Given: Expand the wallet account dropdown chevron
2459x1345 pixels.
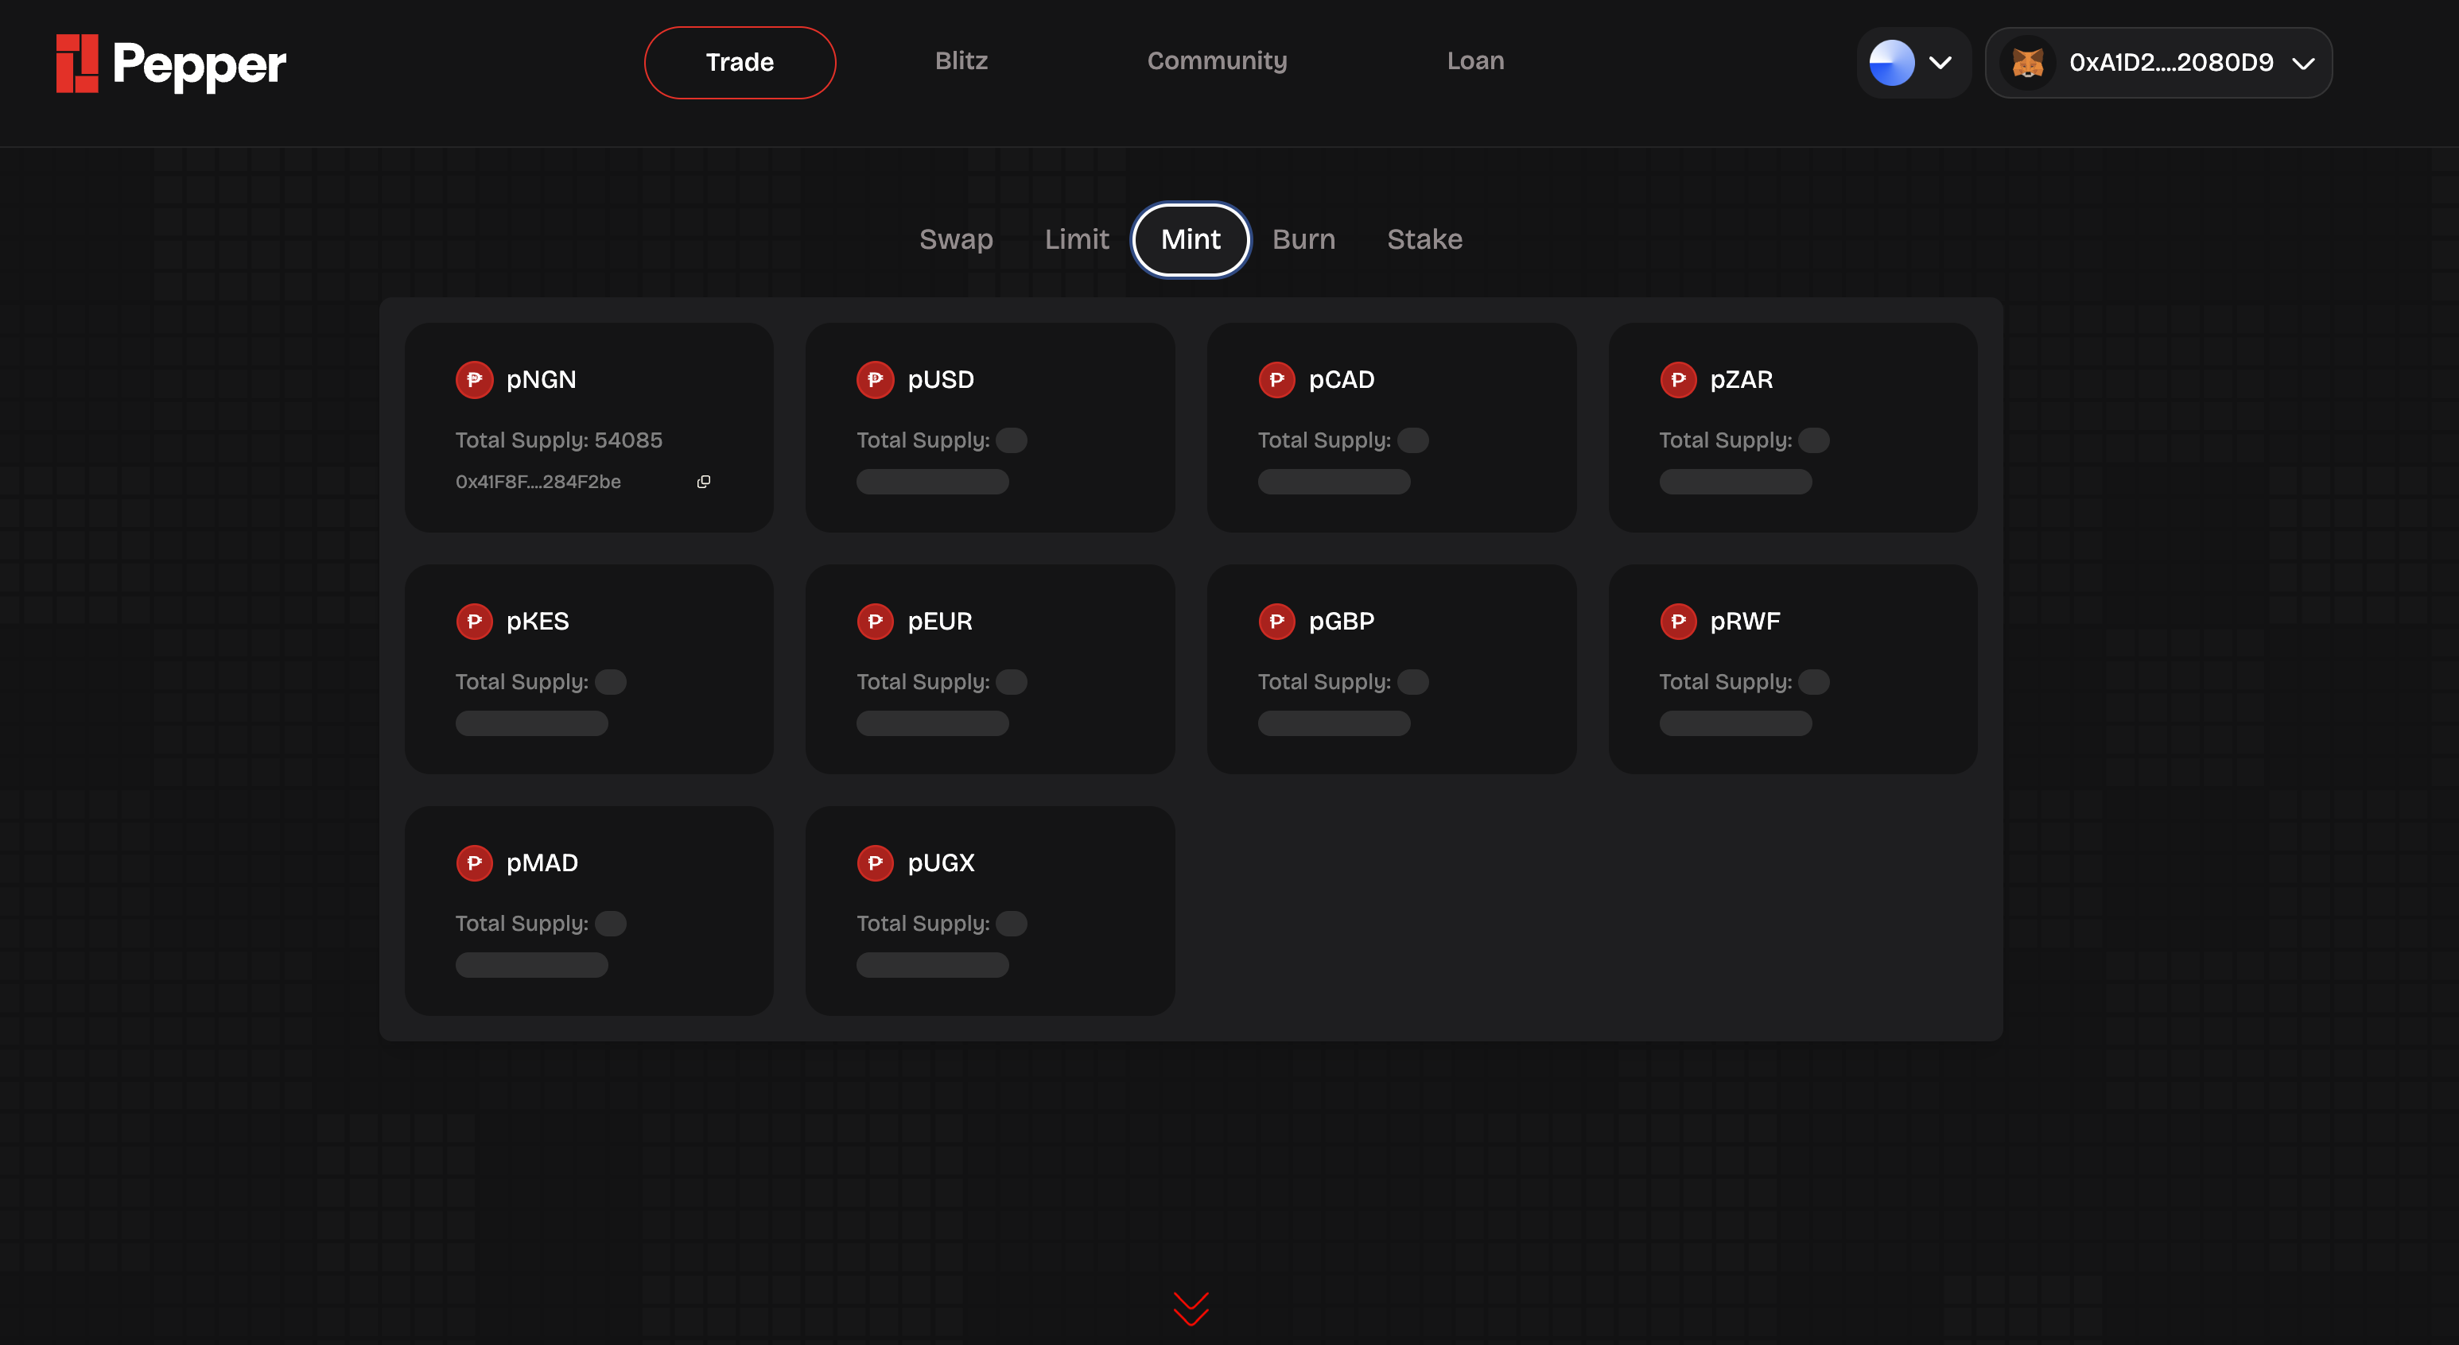Looking at the screenshot, I should [2302, 63].
